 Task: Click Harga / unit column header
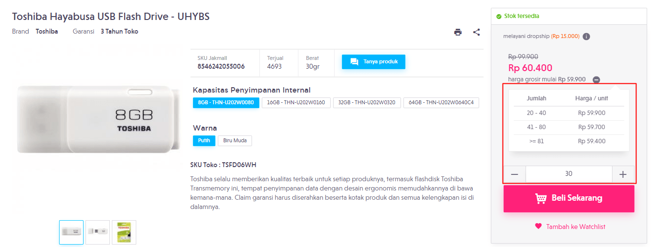591,98
